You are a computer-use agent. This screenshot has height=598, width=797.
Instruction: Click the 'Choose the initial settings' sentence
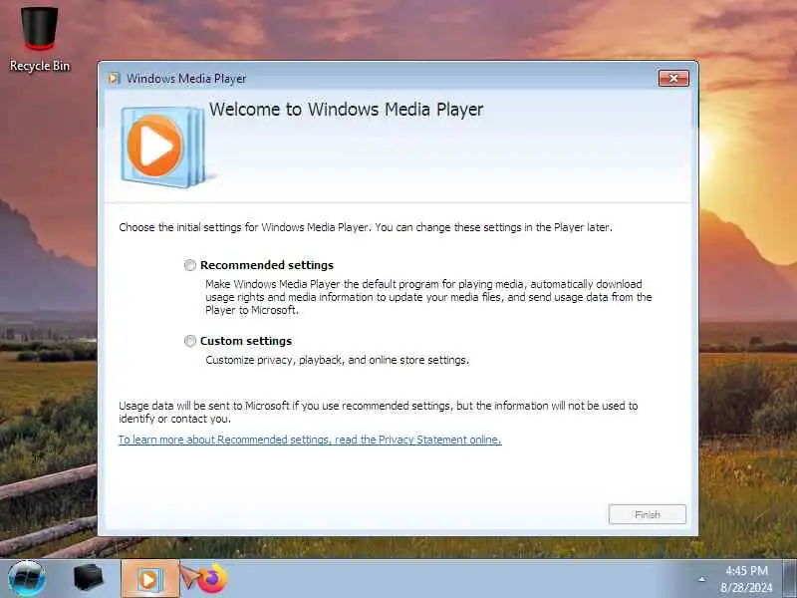(366, 227)
